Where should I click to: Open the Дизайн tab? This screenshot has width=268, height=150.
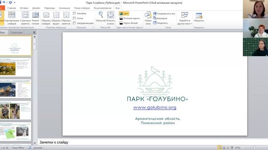point(36,8)
